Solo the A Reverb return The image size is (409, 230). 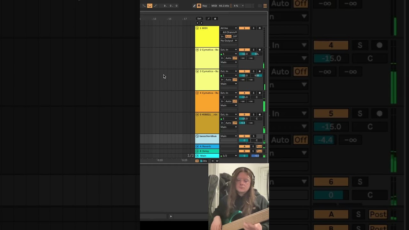coord(253,146)
